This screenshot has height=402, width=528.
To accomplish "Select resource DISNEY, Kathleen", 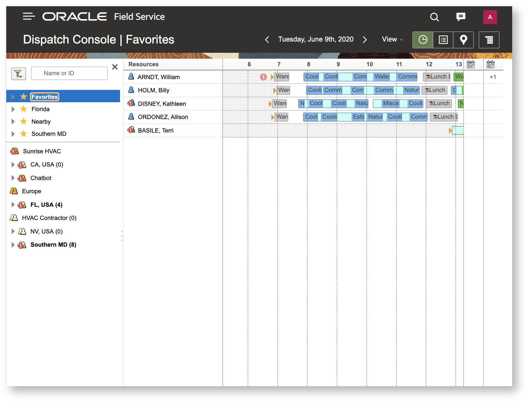I will coord(162,104).
